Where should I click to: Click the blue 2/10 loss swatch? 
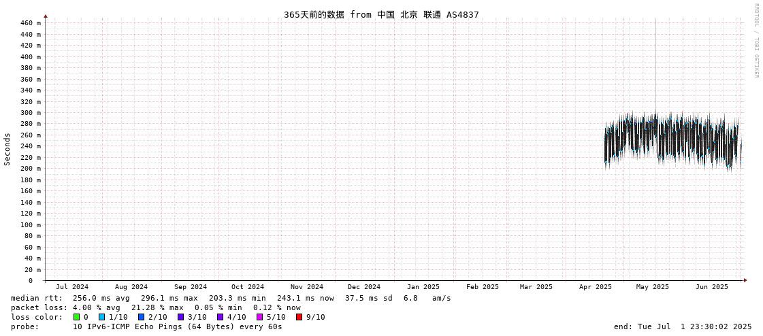[x=141, y=317]
